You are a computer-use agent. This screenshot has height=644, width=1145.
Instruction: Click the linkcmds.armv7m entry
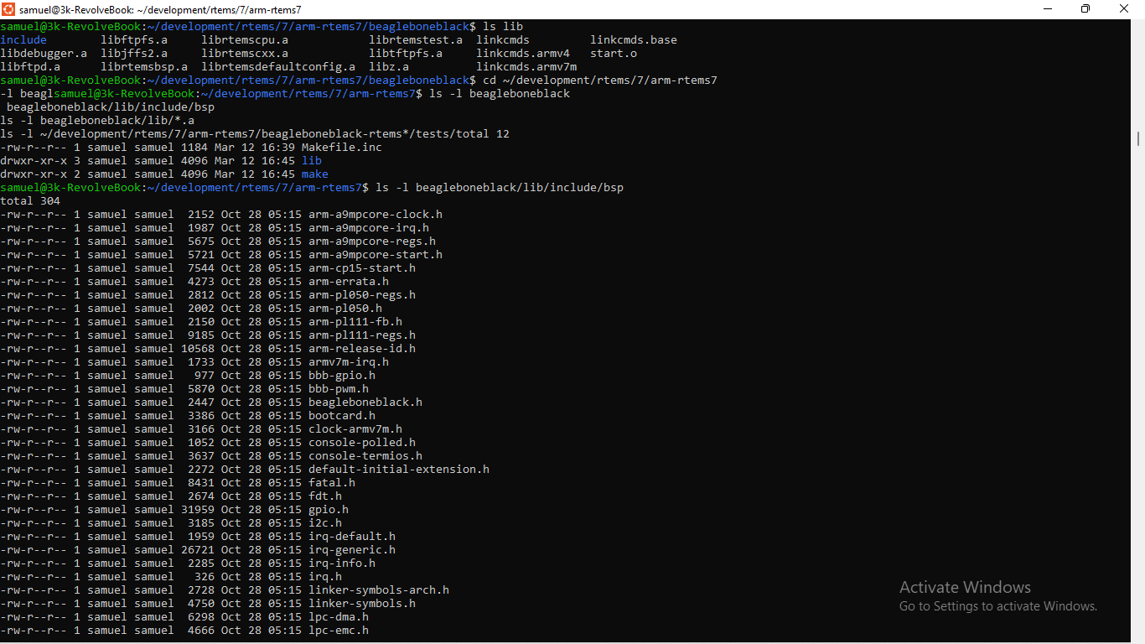coord(526,66)
